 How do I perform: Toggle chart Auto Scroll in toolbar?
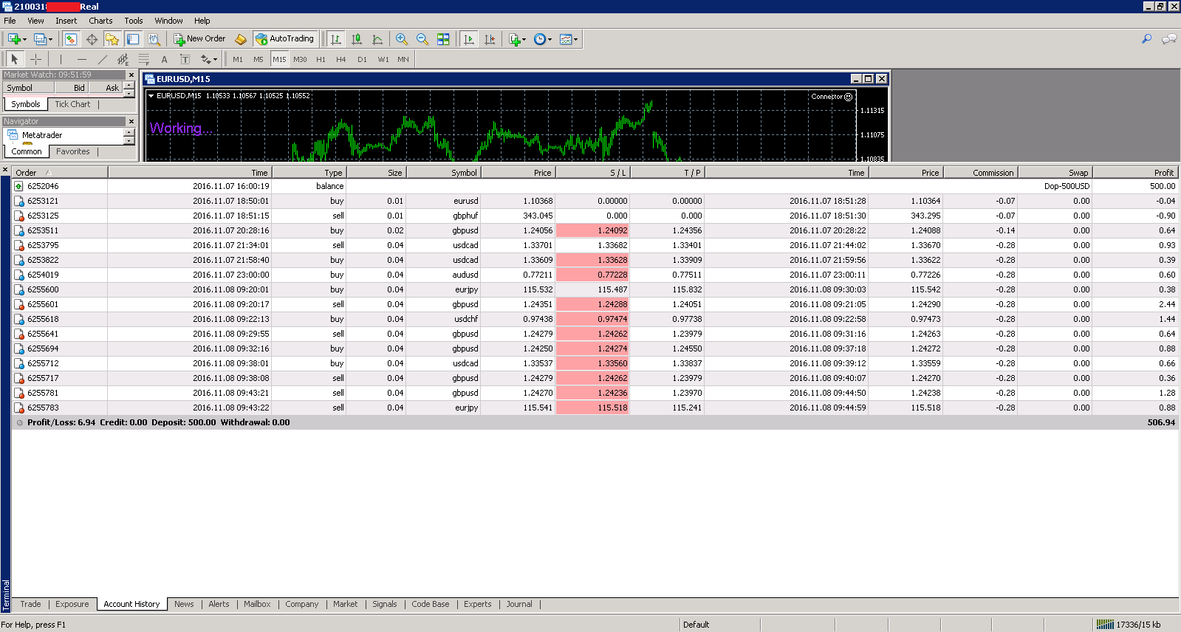(x=468, y=39)
